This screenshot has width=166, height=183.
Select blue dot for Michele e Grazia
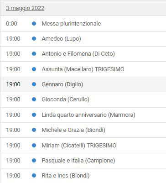(34, 130)
